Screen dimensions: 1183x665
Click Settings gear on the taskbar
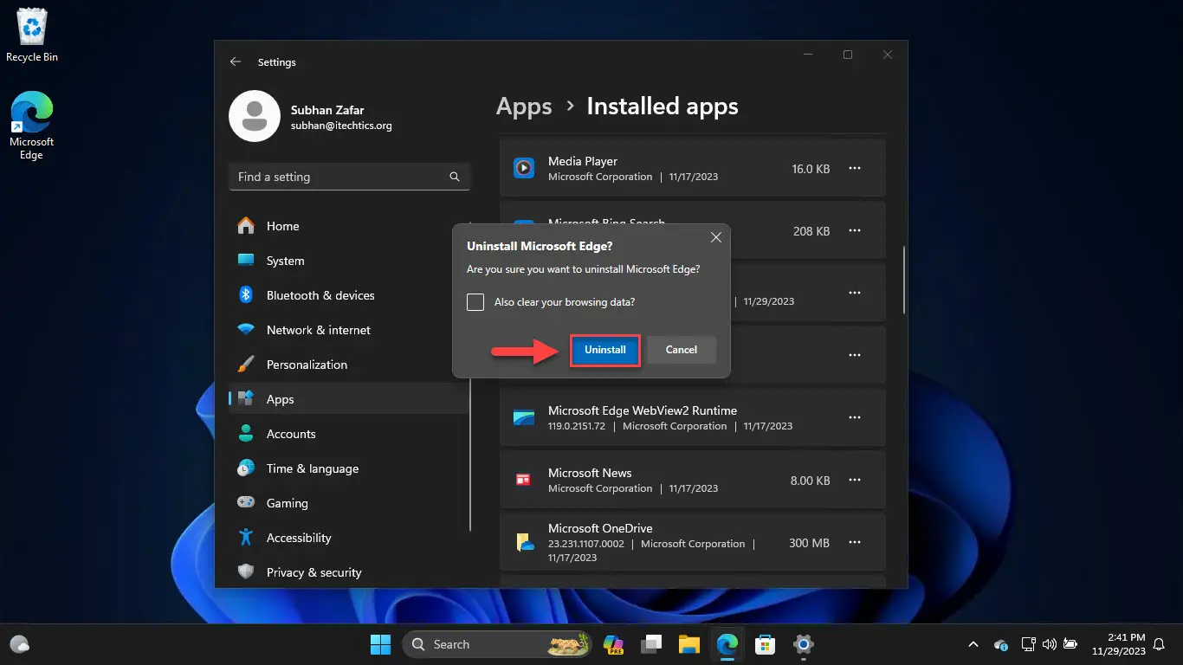point(804,644)
